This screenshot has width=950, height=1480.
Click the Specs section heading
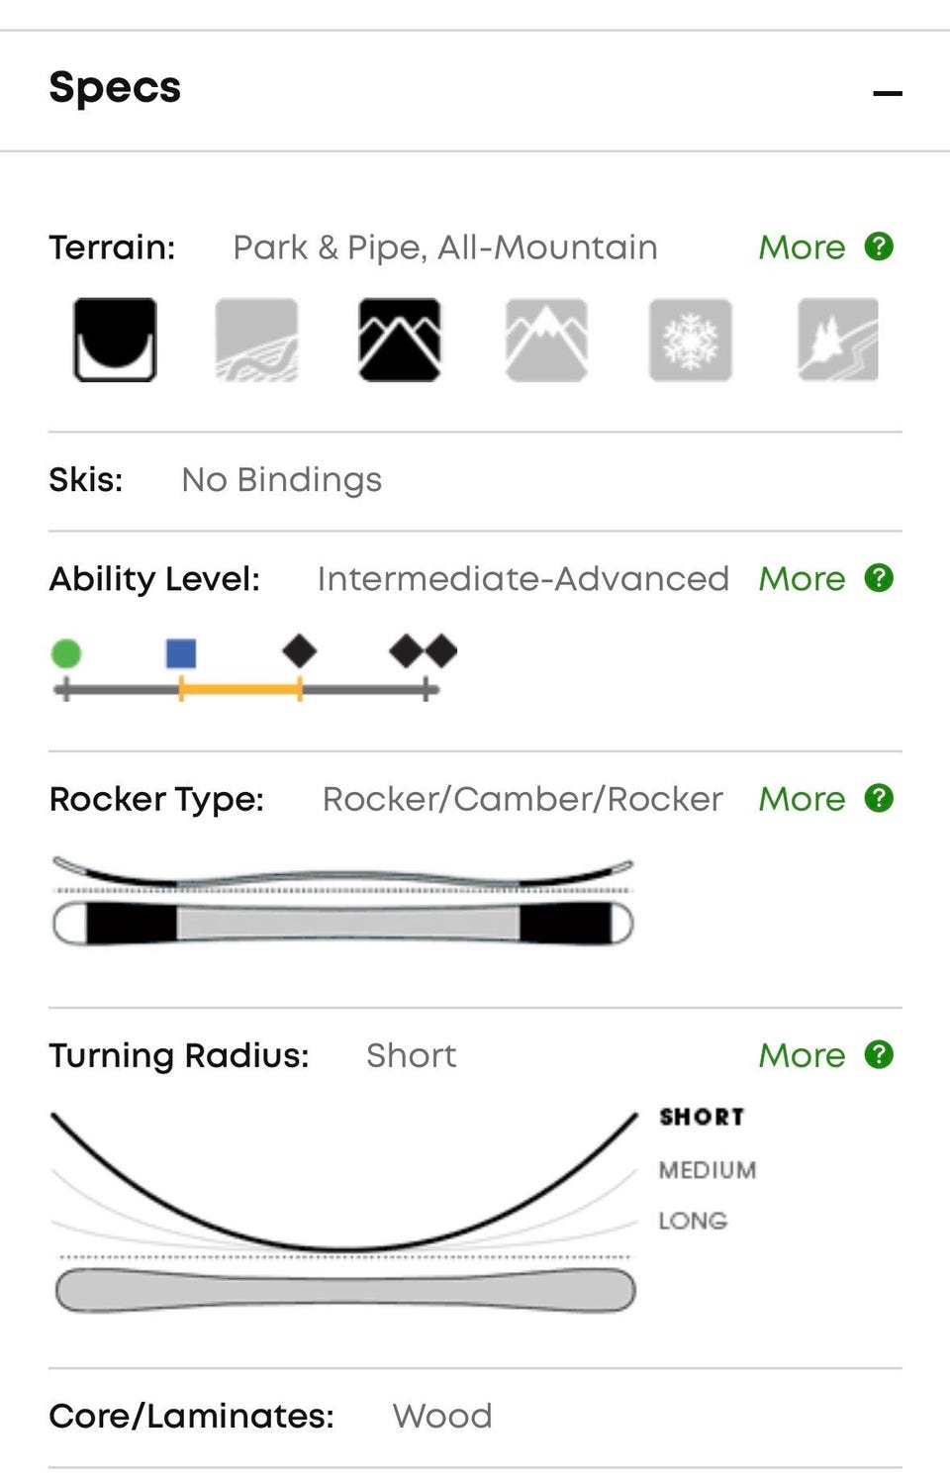115,87
